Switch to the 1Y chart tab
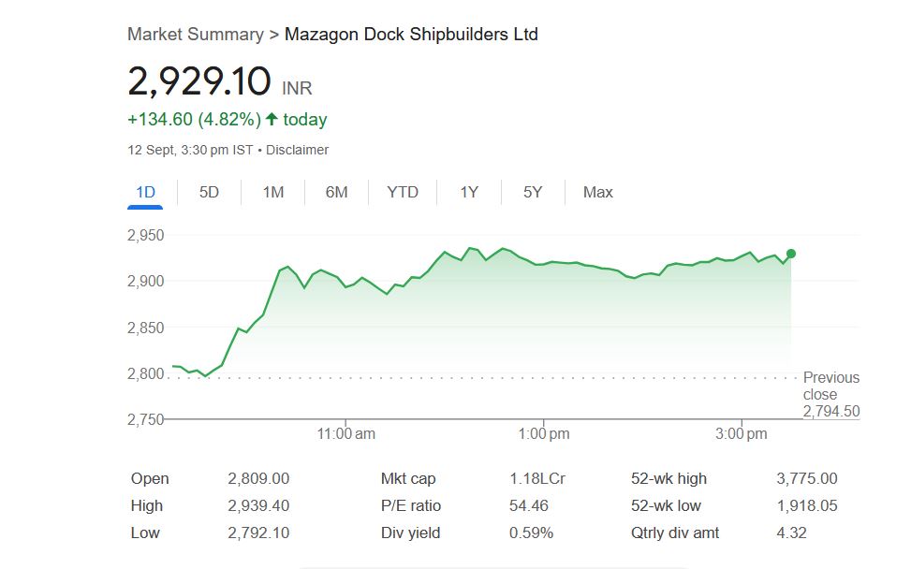Viewport: 911px width, 569px height. click(469, 193)
